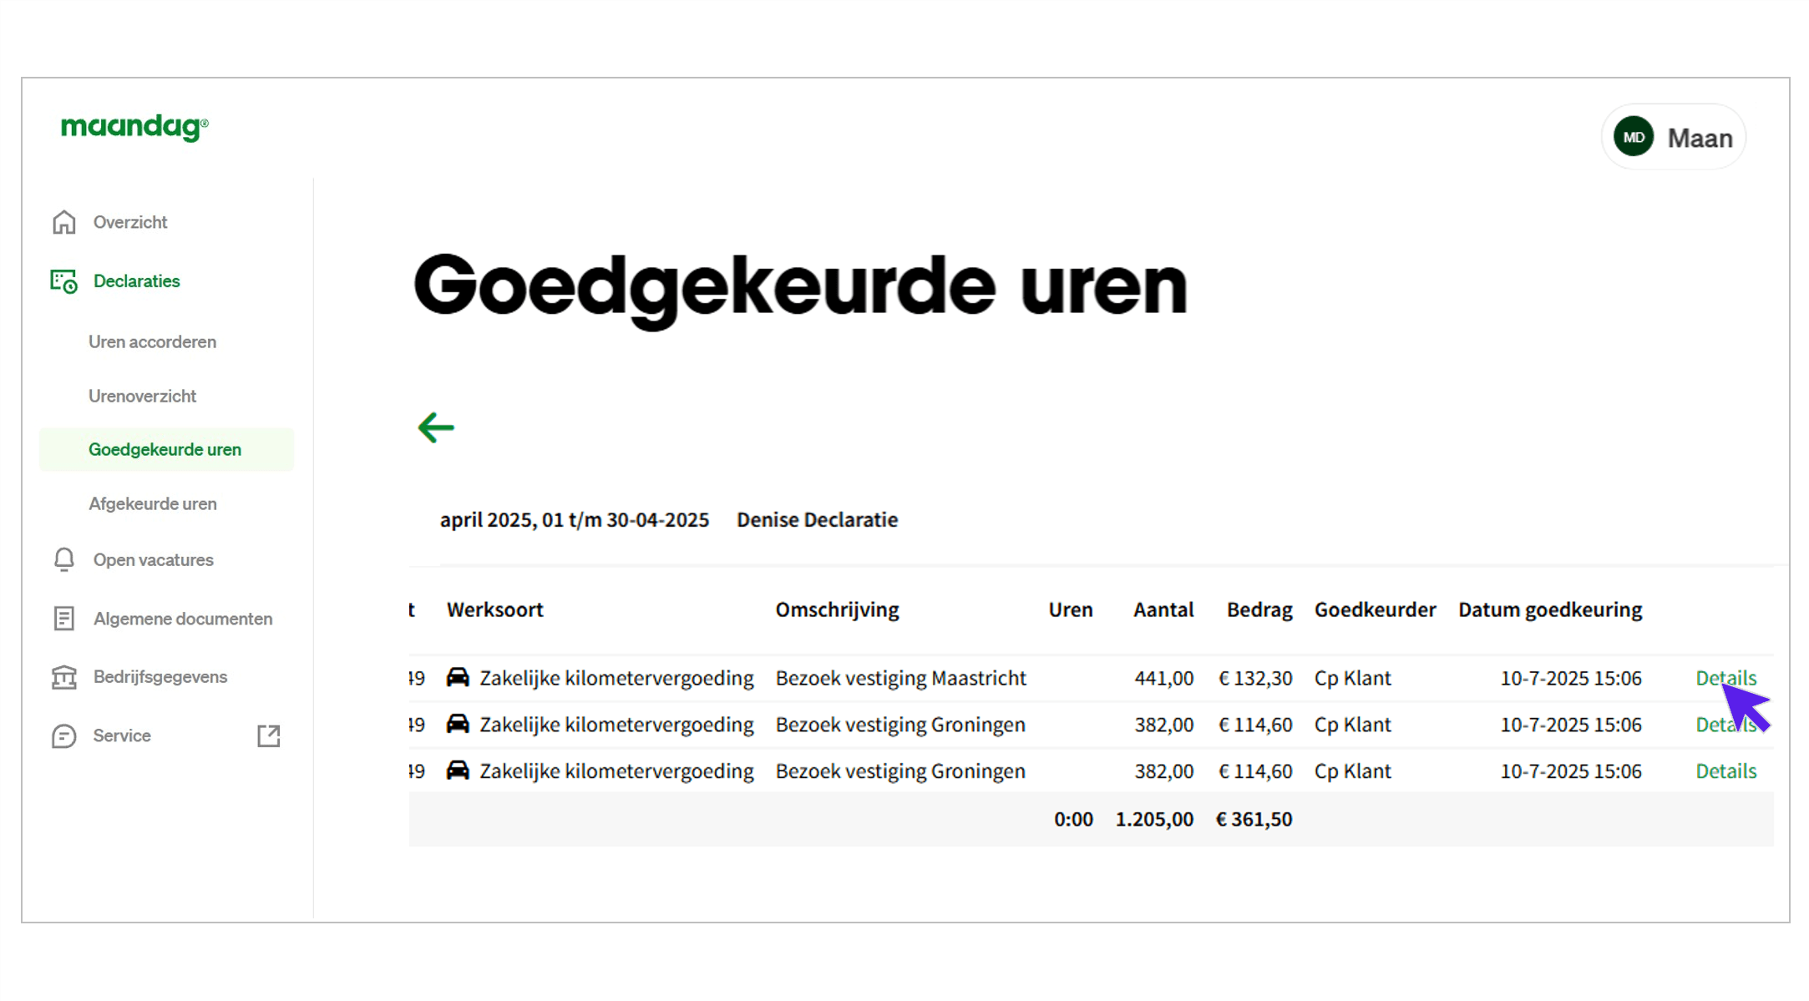Click the Service chat icon

tap(63, 736)
